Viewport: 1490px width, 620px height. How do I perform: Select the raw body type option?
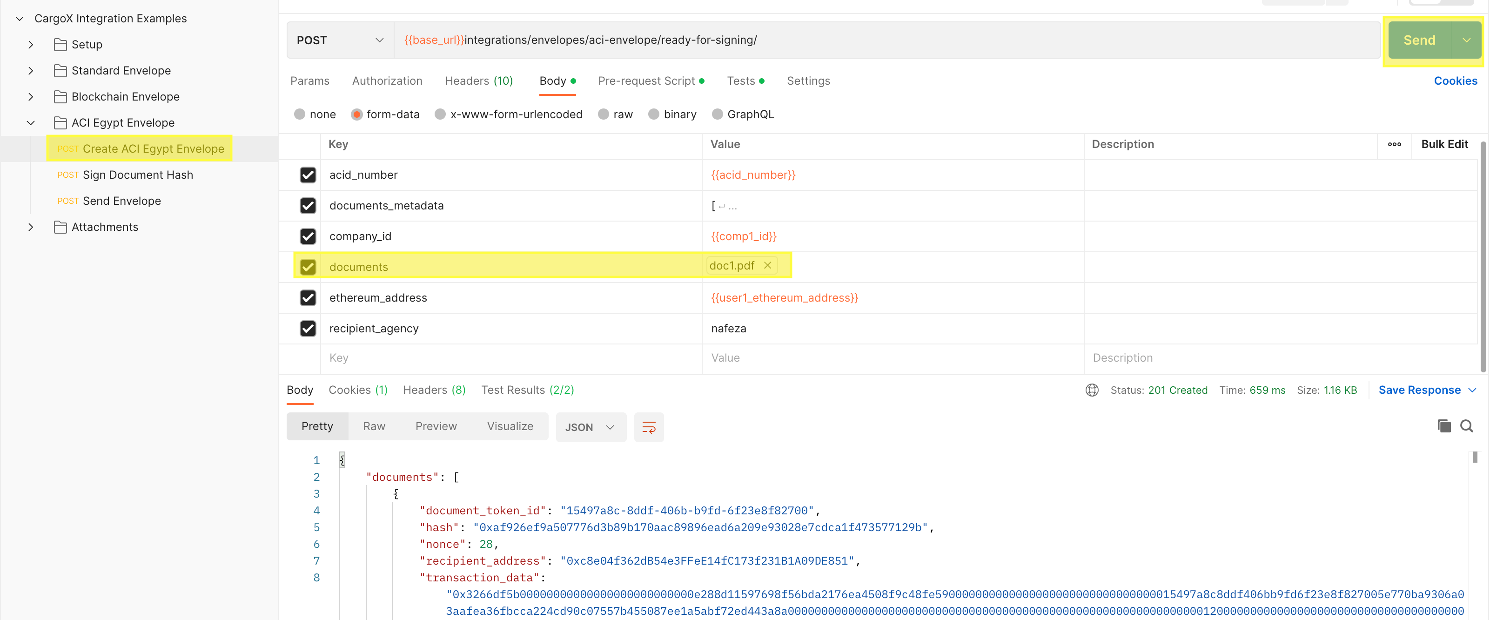(x=603, y=114)
